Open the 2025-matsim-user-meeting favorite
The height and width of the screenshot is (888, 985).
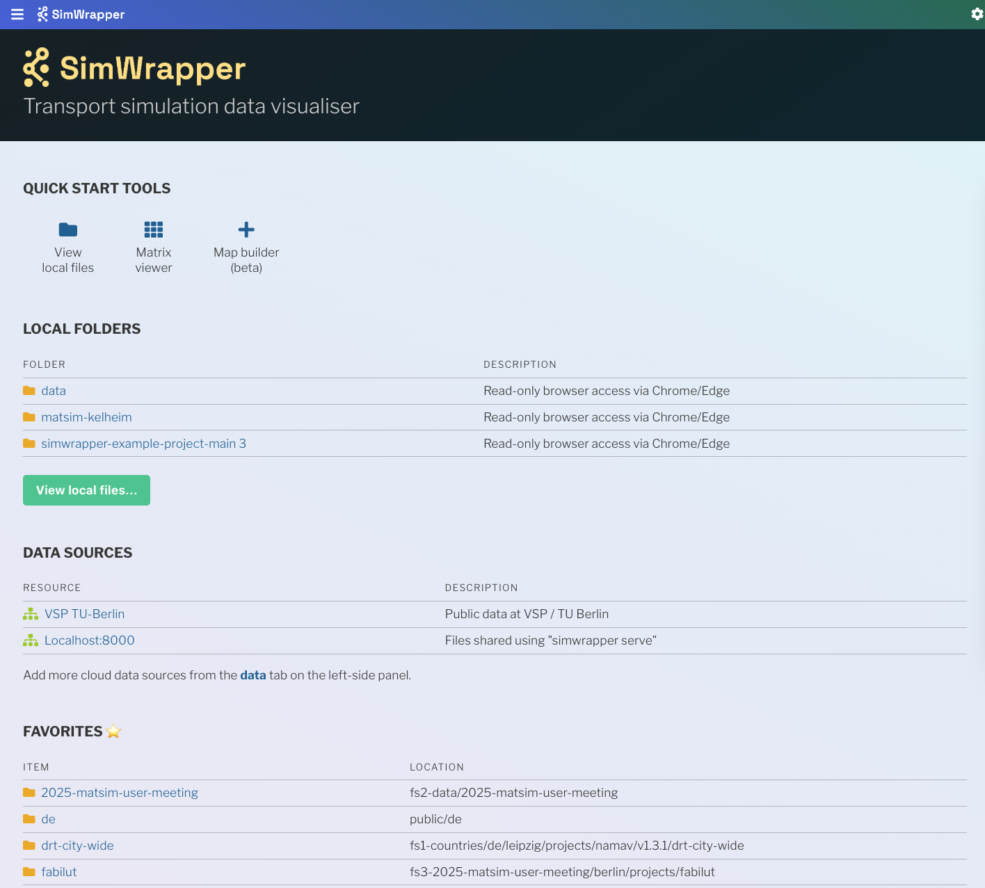(120, 793)
